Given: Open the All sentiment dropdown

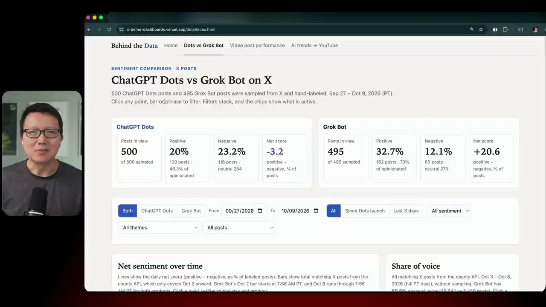Looking at the screenshot, I should pyautogui.click(x=449, y=211).
